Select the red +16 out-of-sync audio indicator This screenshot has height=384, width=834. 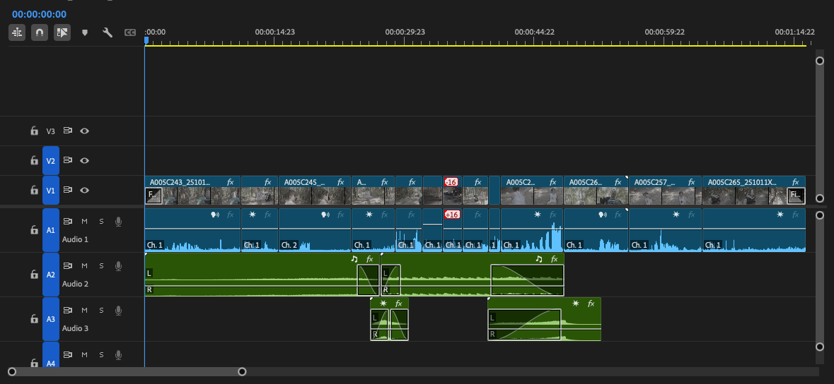click(451, 215)
